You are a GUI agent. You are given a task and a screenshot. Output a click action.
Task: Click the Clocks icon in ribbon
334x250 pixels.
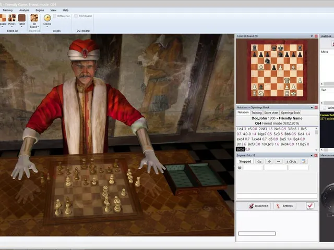(x=47, y=18)
